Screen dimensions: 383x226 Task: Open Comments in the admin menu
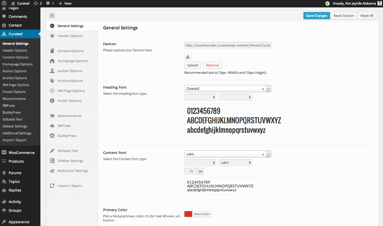pyautogui.click(x=20, y=17)
